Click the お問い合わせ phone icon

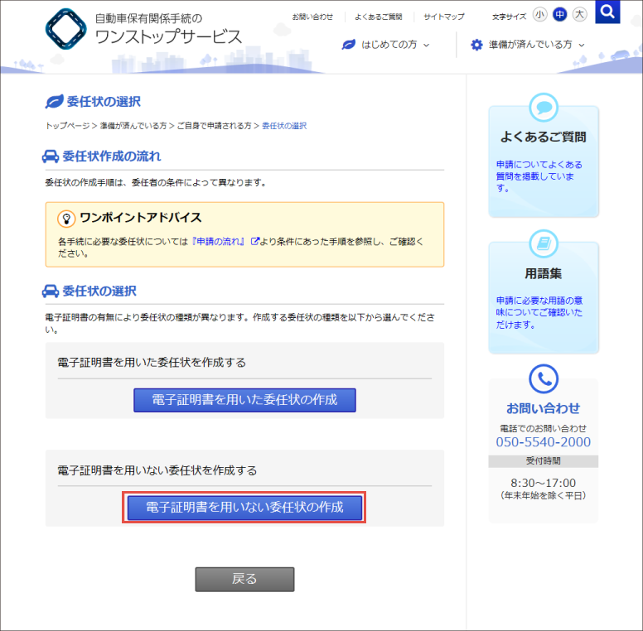tap(544, 379)
